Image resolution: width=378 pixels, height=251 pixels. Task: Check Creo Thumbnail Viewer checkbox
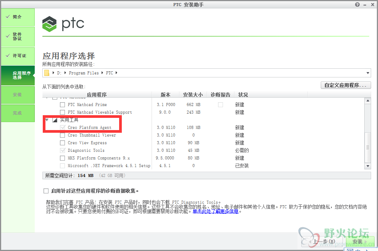pyautogui.click(x=63, y=135)
